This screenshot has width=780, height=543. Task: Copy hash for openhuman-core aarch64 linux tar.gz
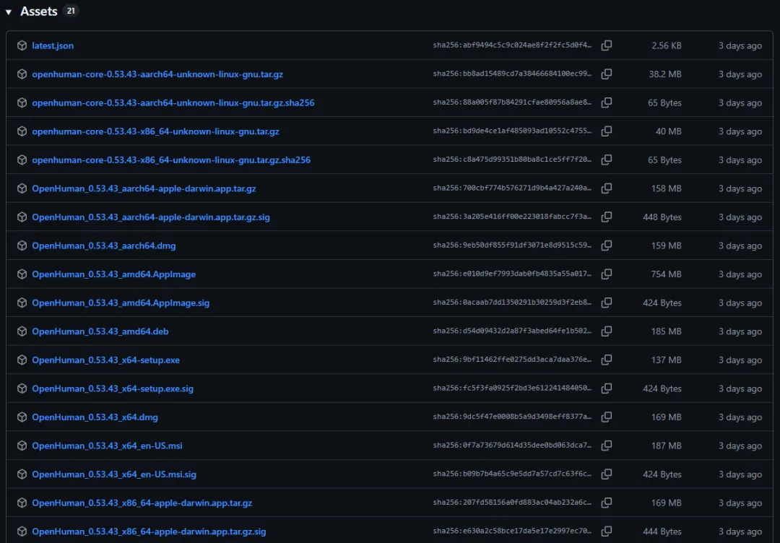pos(607,74)
